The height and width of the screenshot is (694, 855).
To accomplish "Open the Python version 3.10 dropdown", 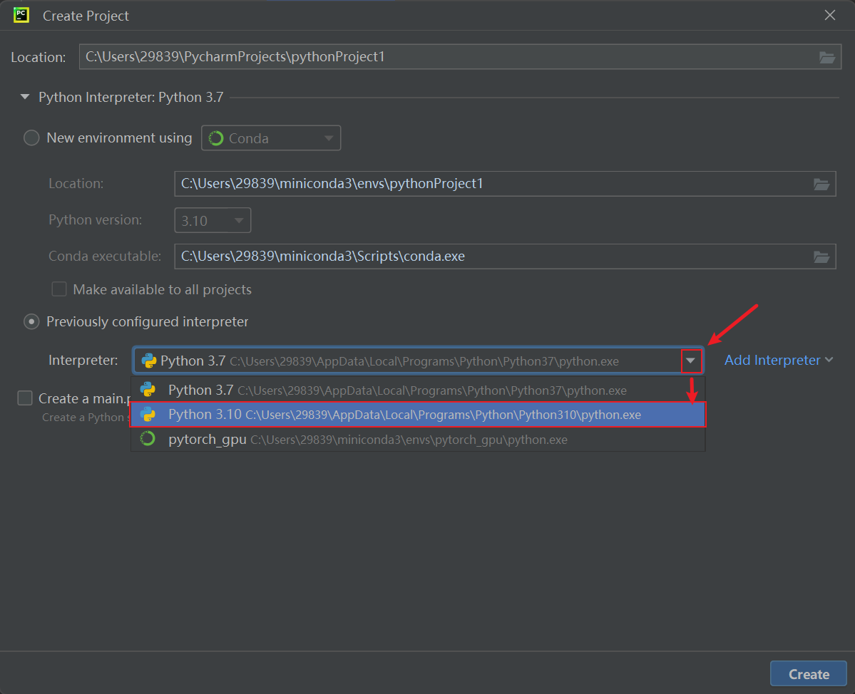I will [x=213, y=220].
